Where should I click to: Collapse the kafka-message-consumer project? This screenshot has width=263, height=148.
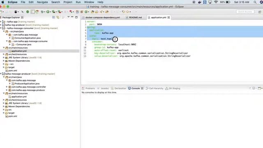(x=1, y=28)
